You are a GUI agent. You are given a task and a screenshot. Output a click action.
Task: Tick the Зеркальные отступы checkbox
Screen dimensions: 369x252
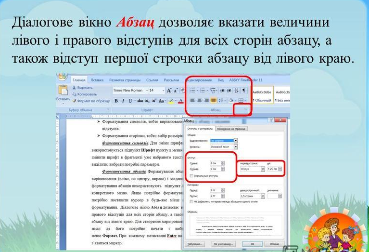[x=191, y=176]
